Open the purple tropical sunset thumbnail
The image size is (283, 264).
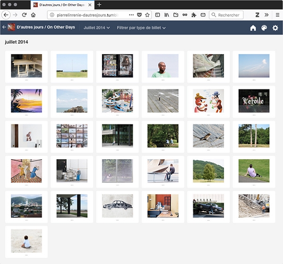pyautogui.click(x=26, y=101)
